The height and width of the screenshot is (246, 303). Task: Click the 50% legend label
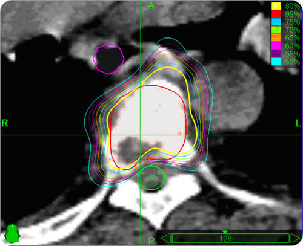292,62
